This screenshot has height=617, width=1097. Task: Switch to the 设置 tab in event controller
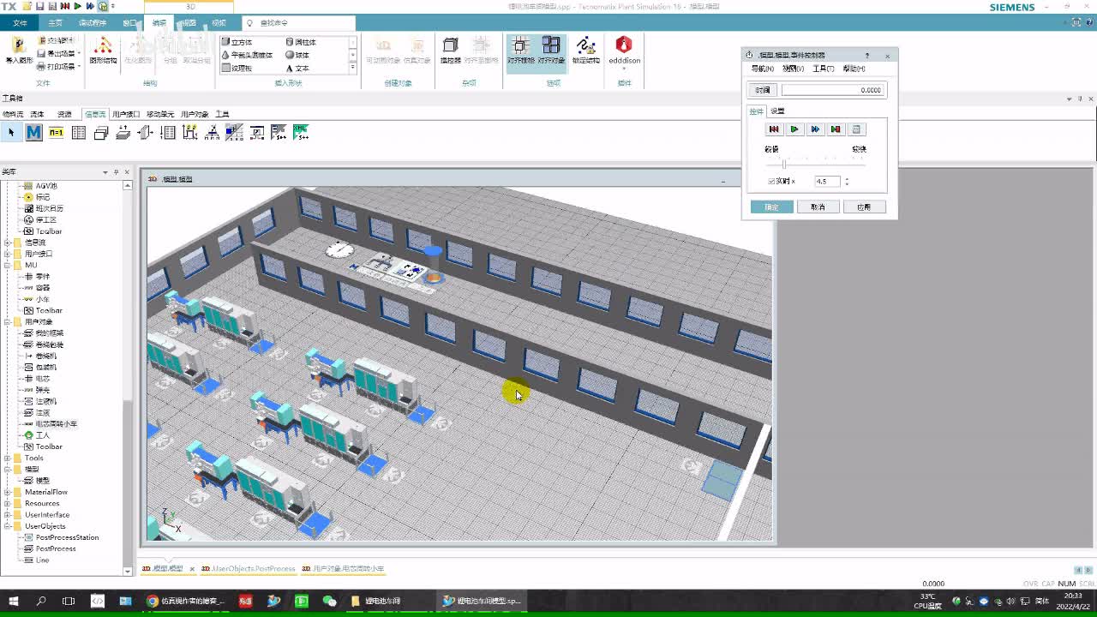pyautogui.click(x=777, y=111)
